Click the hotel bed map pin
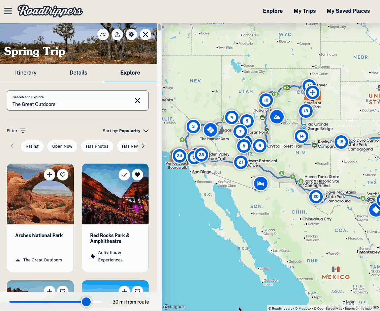The height and width of the screenshot is (311, 380). [x=260, y=183]
